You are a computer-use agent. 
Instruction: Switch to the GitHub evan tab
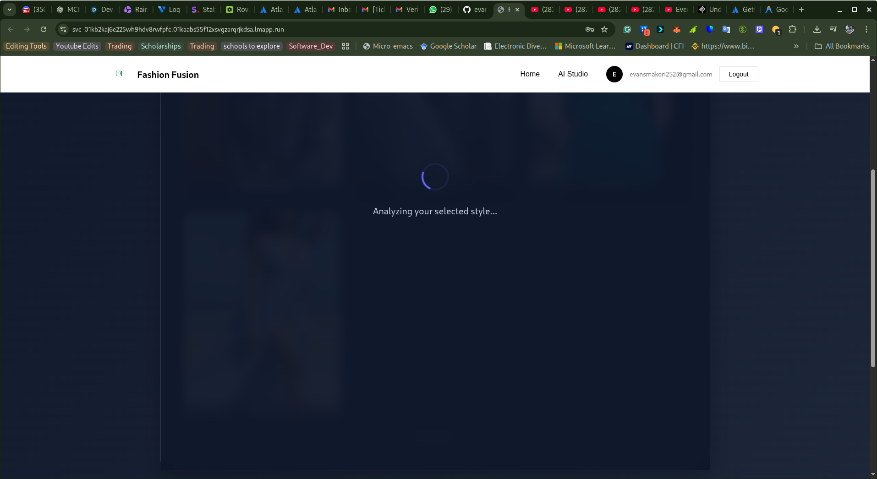[475, 10]
